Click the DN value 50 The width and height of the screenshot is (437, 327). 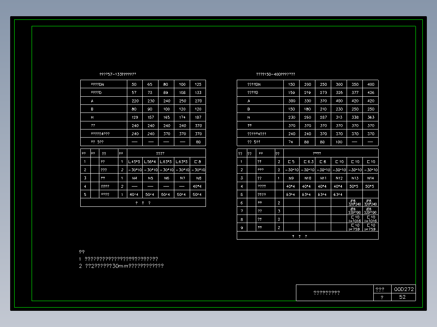[134, 84]
